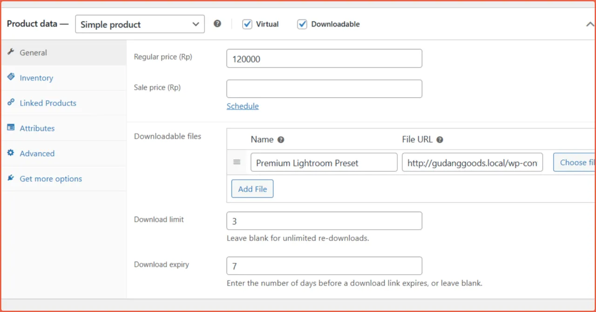Image resolution: width=596 pixels, height=312 pixels.
Task: Click the Add File button
Action: (252, 189)
